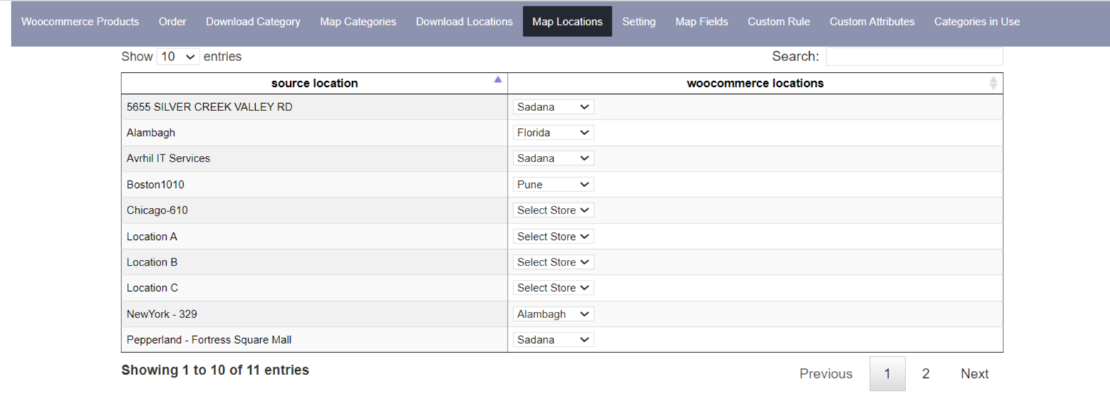Open Select Store dropdown for Location B
The height and width of the screenshot is (410, 1110).
(x=553, y=262)
